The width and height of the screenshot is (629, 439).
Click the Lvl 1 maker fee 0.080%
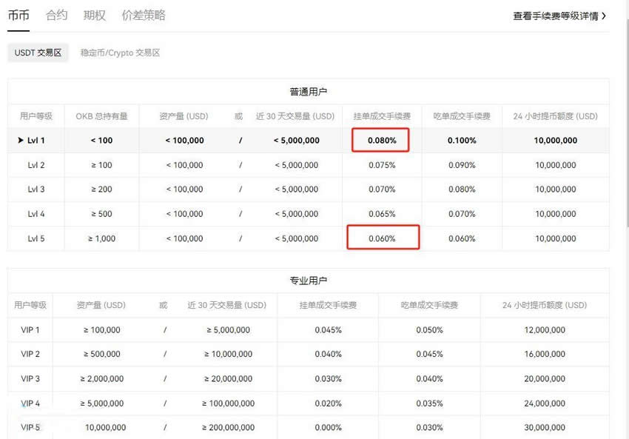point(382,140)
